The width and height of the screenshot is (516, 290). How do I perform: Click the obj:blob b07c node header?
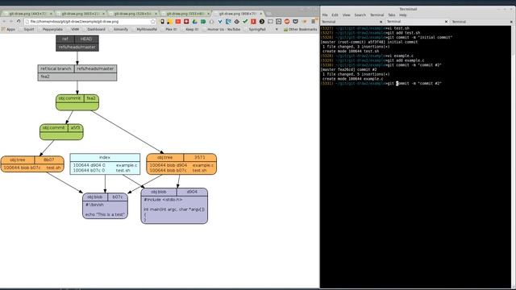[105, 197]
